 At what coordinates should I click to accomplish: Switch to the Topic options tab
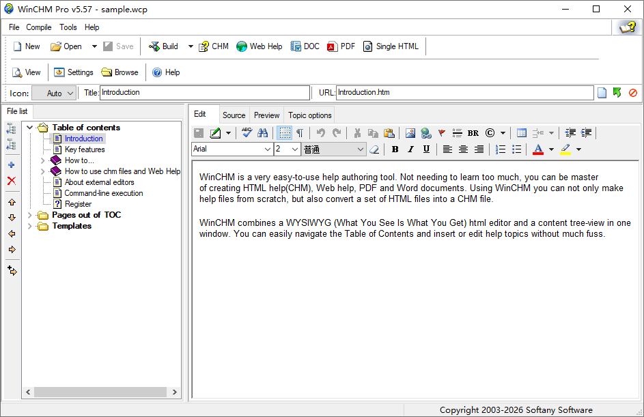coord(309,115)
